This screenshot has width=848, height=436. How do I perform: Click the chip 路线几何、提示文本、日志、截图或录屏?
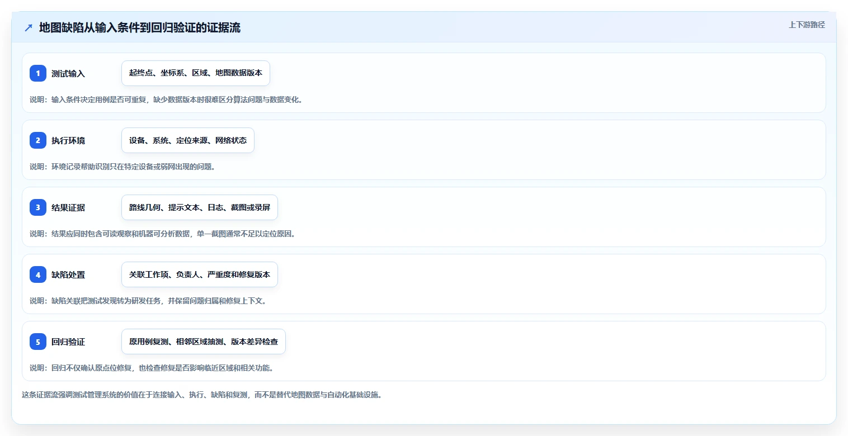(200, 207)
